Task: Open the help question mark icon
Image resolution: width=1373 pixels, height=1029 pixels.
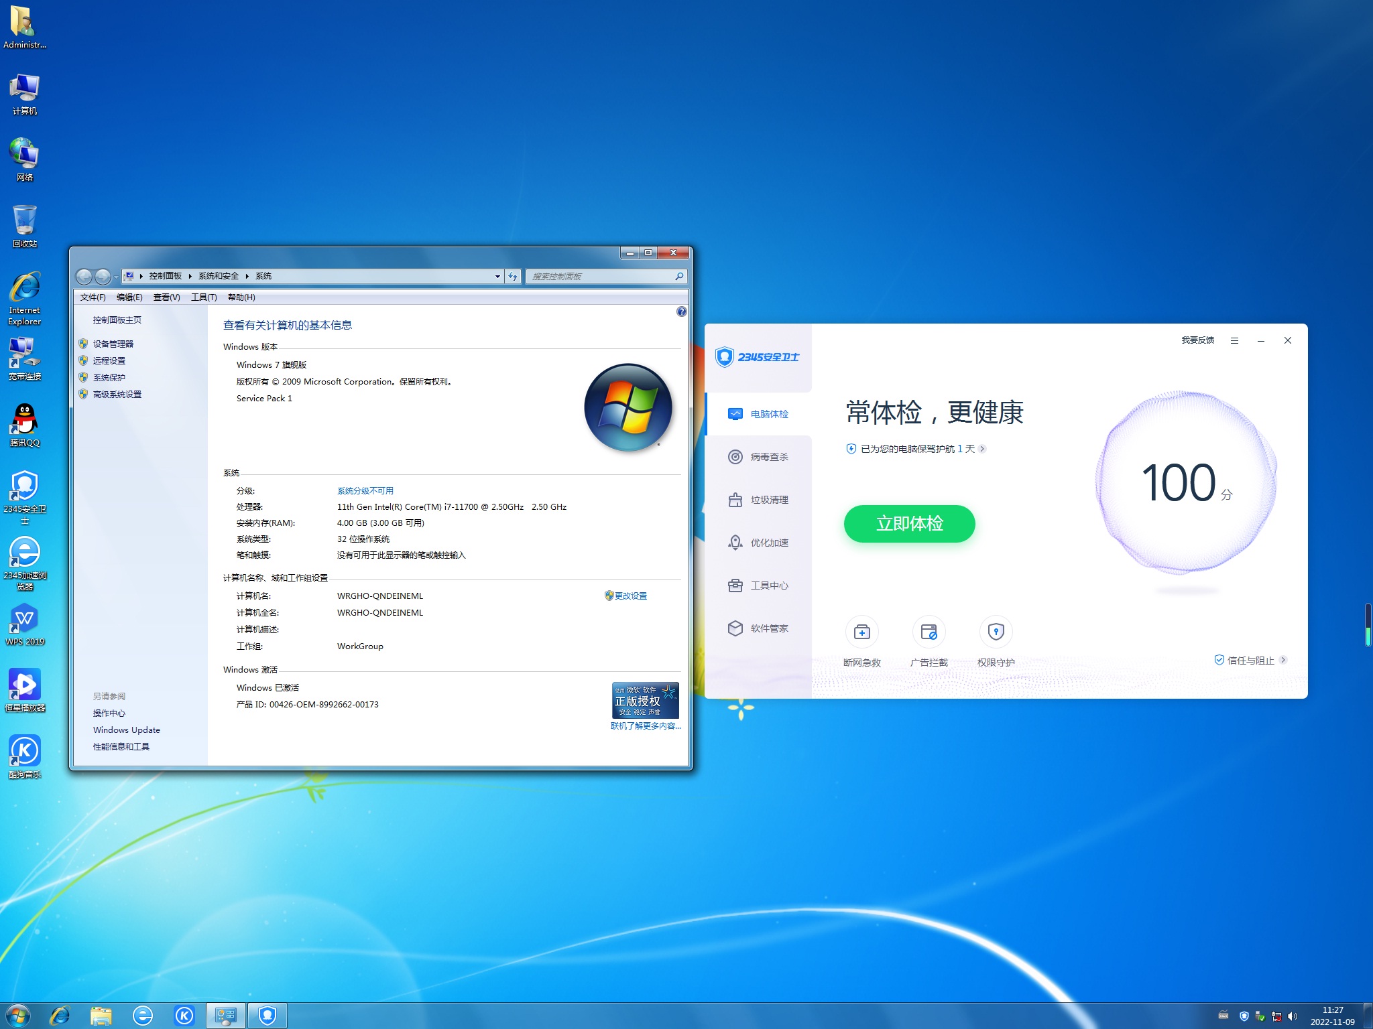Action: point(681,312)
